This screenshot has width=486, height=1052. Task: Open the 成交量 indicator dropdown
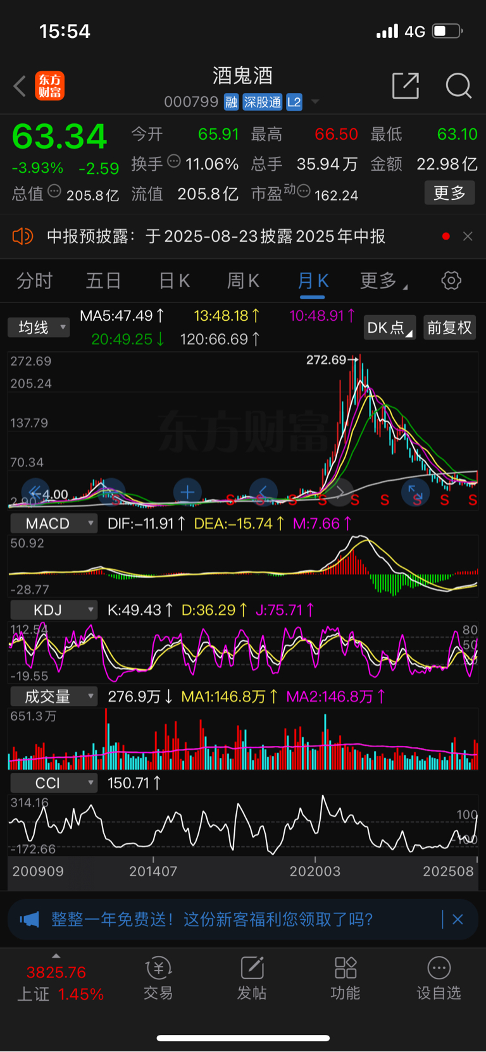coord(54,696)
